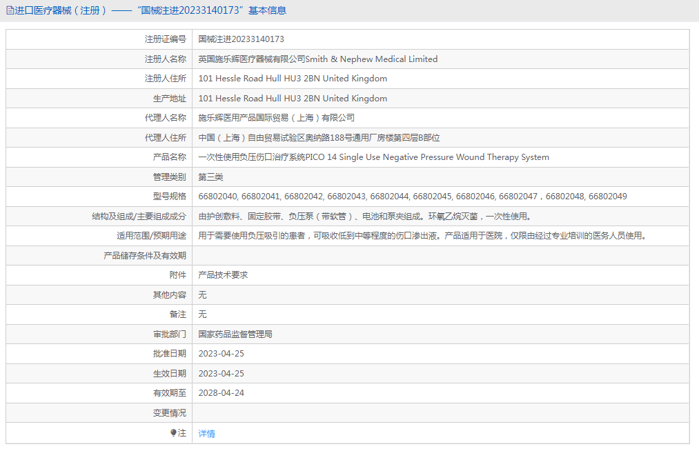Click the lightbulb icon beside 注
The height and width of the screenshot is (451, 699).
[x=173, y=433]
